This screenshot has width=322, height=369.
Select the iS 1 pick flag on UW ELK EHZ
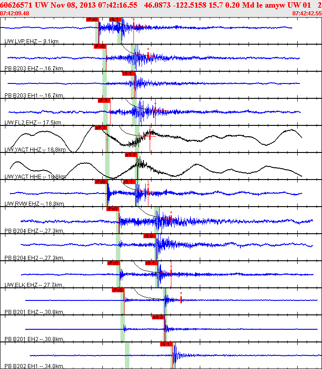(152, 263)
